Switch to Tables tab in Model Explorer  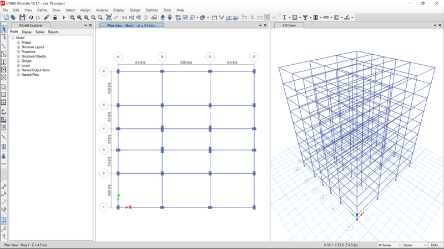pyautogui.click(x=39, y=32)
